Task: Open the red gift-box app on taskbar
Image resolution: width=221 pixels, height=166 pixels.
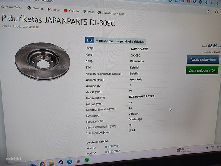Action: click(78, 161)
